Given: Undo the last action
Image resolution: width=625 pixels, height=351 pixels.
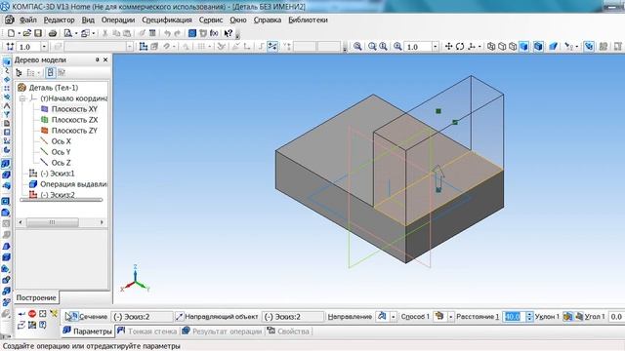Looking at the screenshot, I should [x=167, y=33].
